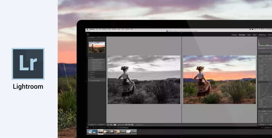Click the plus icon on the Collections panel header
Viewport: 272px width, 138px height.
[104, 77]
